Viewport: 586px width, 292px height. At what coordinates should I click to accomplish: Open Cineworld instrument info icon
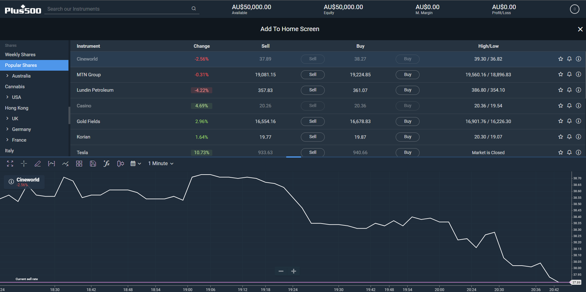(578, 59)
